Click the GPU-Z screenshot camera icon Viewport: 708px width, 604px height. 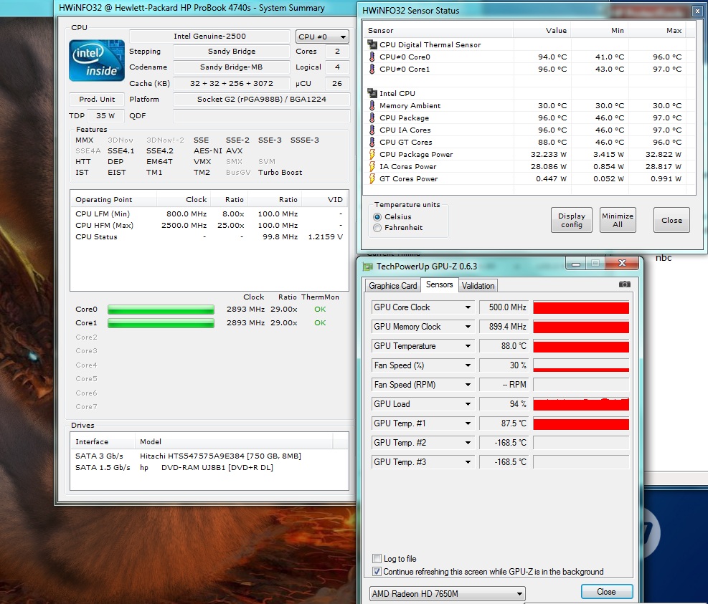625,284
